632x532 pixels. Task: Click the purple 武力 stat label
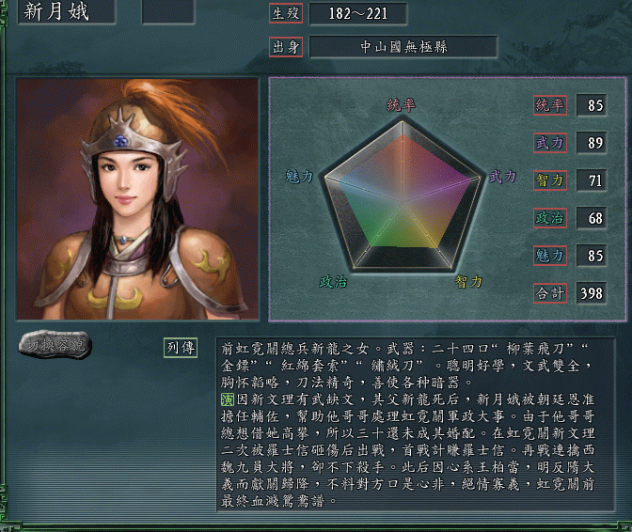click(550, 143)
